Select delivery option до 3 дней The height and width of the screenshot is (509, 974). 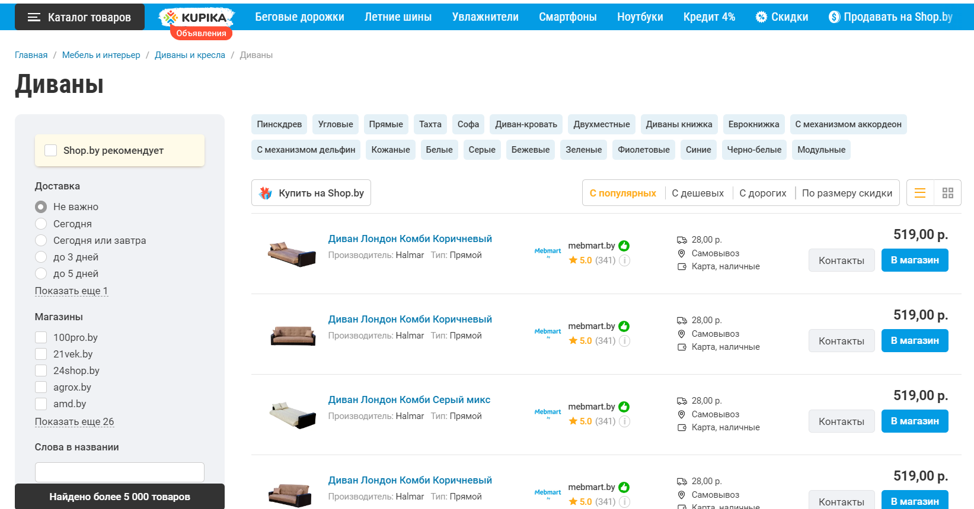coord(41,257)
